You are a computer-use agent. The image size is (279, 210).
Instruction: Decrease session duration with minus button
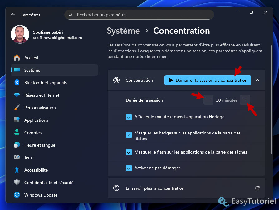click(208, 100)
